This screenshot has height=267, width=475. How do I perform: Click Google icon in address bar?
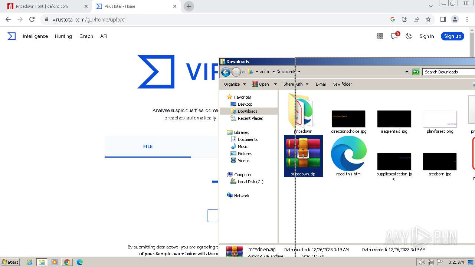tap(393, 19)
